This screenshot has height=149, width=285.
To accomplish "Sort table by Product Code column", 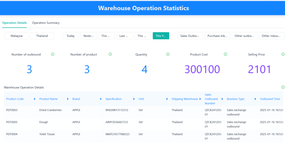I will click(x=35, y=99).
